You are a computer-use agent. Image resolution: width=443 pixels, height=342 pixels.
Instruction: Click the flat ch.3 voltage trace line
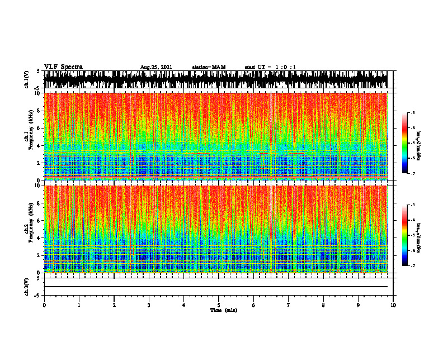[x=216, y=287]
